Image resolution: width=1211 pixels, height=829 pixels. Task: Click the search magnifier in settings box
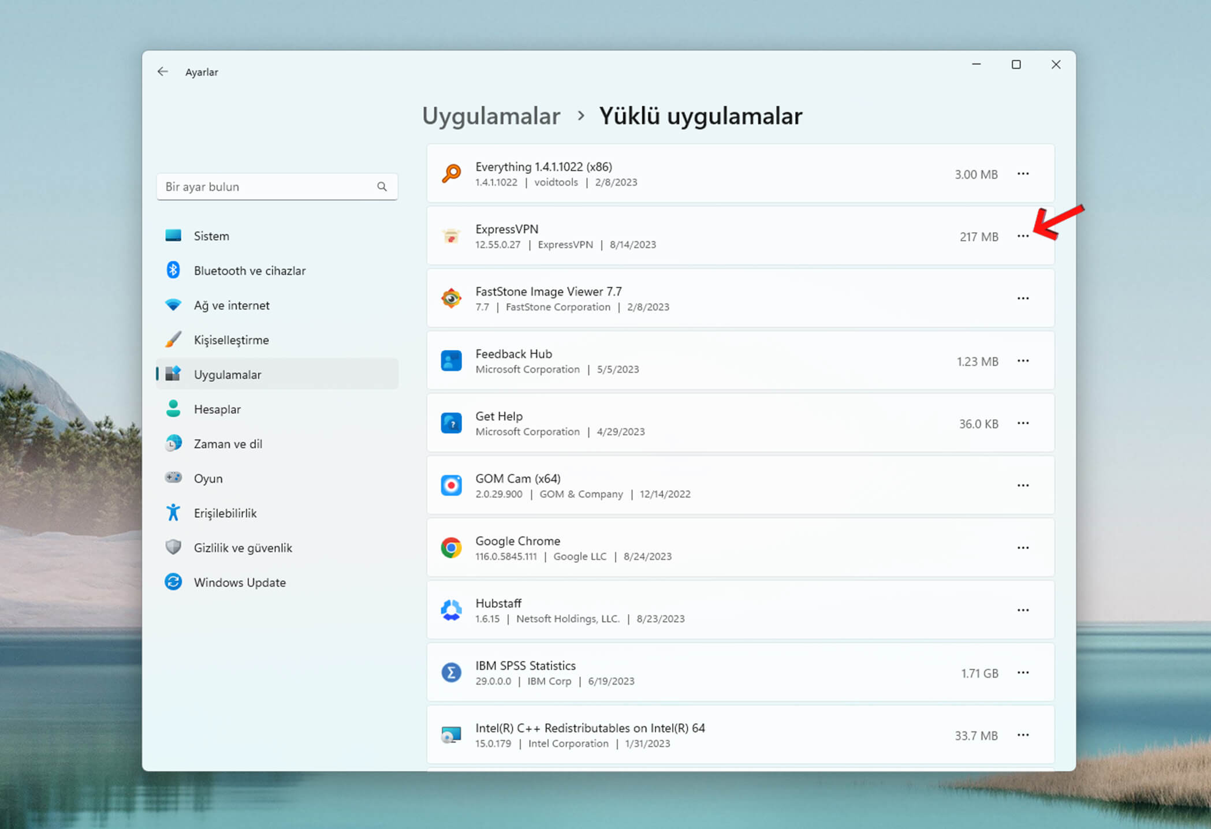coord(382,186)
